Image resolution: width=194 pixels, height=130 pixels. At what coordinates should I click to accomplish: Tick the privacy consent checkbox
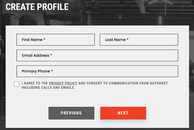[17, 84]
